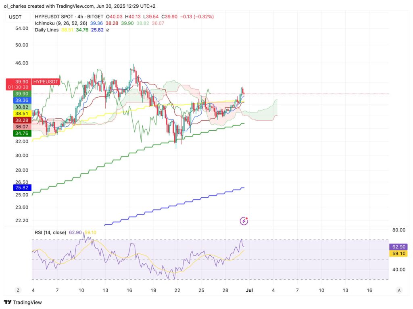Screen dimensions: 413x309
Task: Toggle the Ichimoku (9, 26, 52, 26) indicator legend
Action: tap(59, 23)
